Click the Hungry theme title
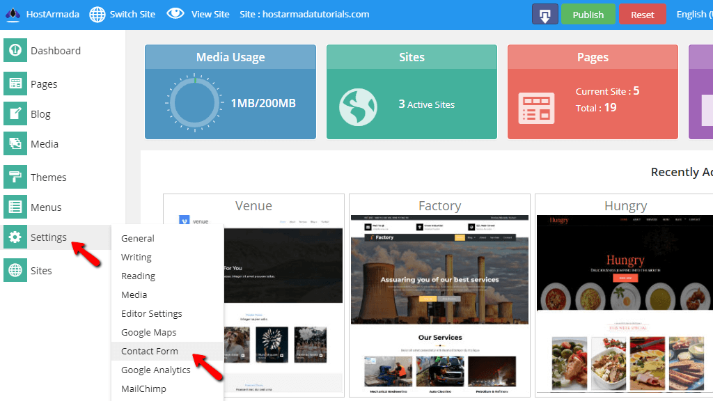 626,206
